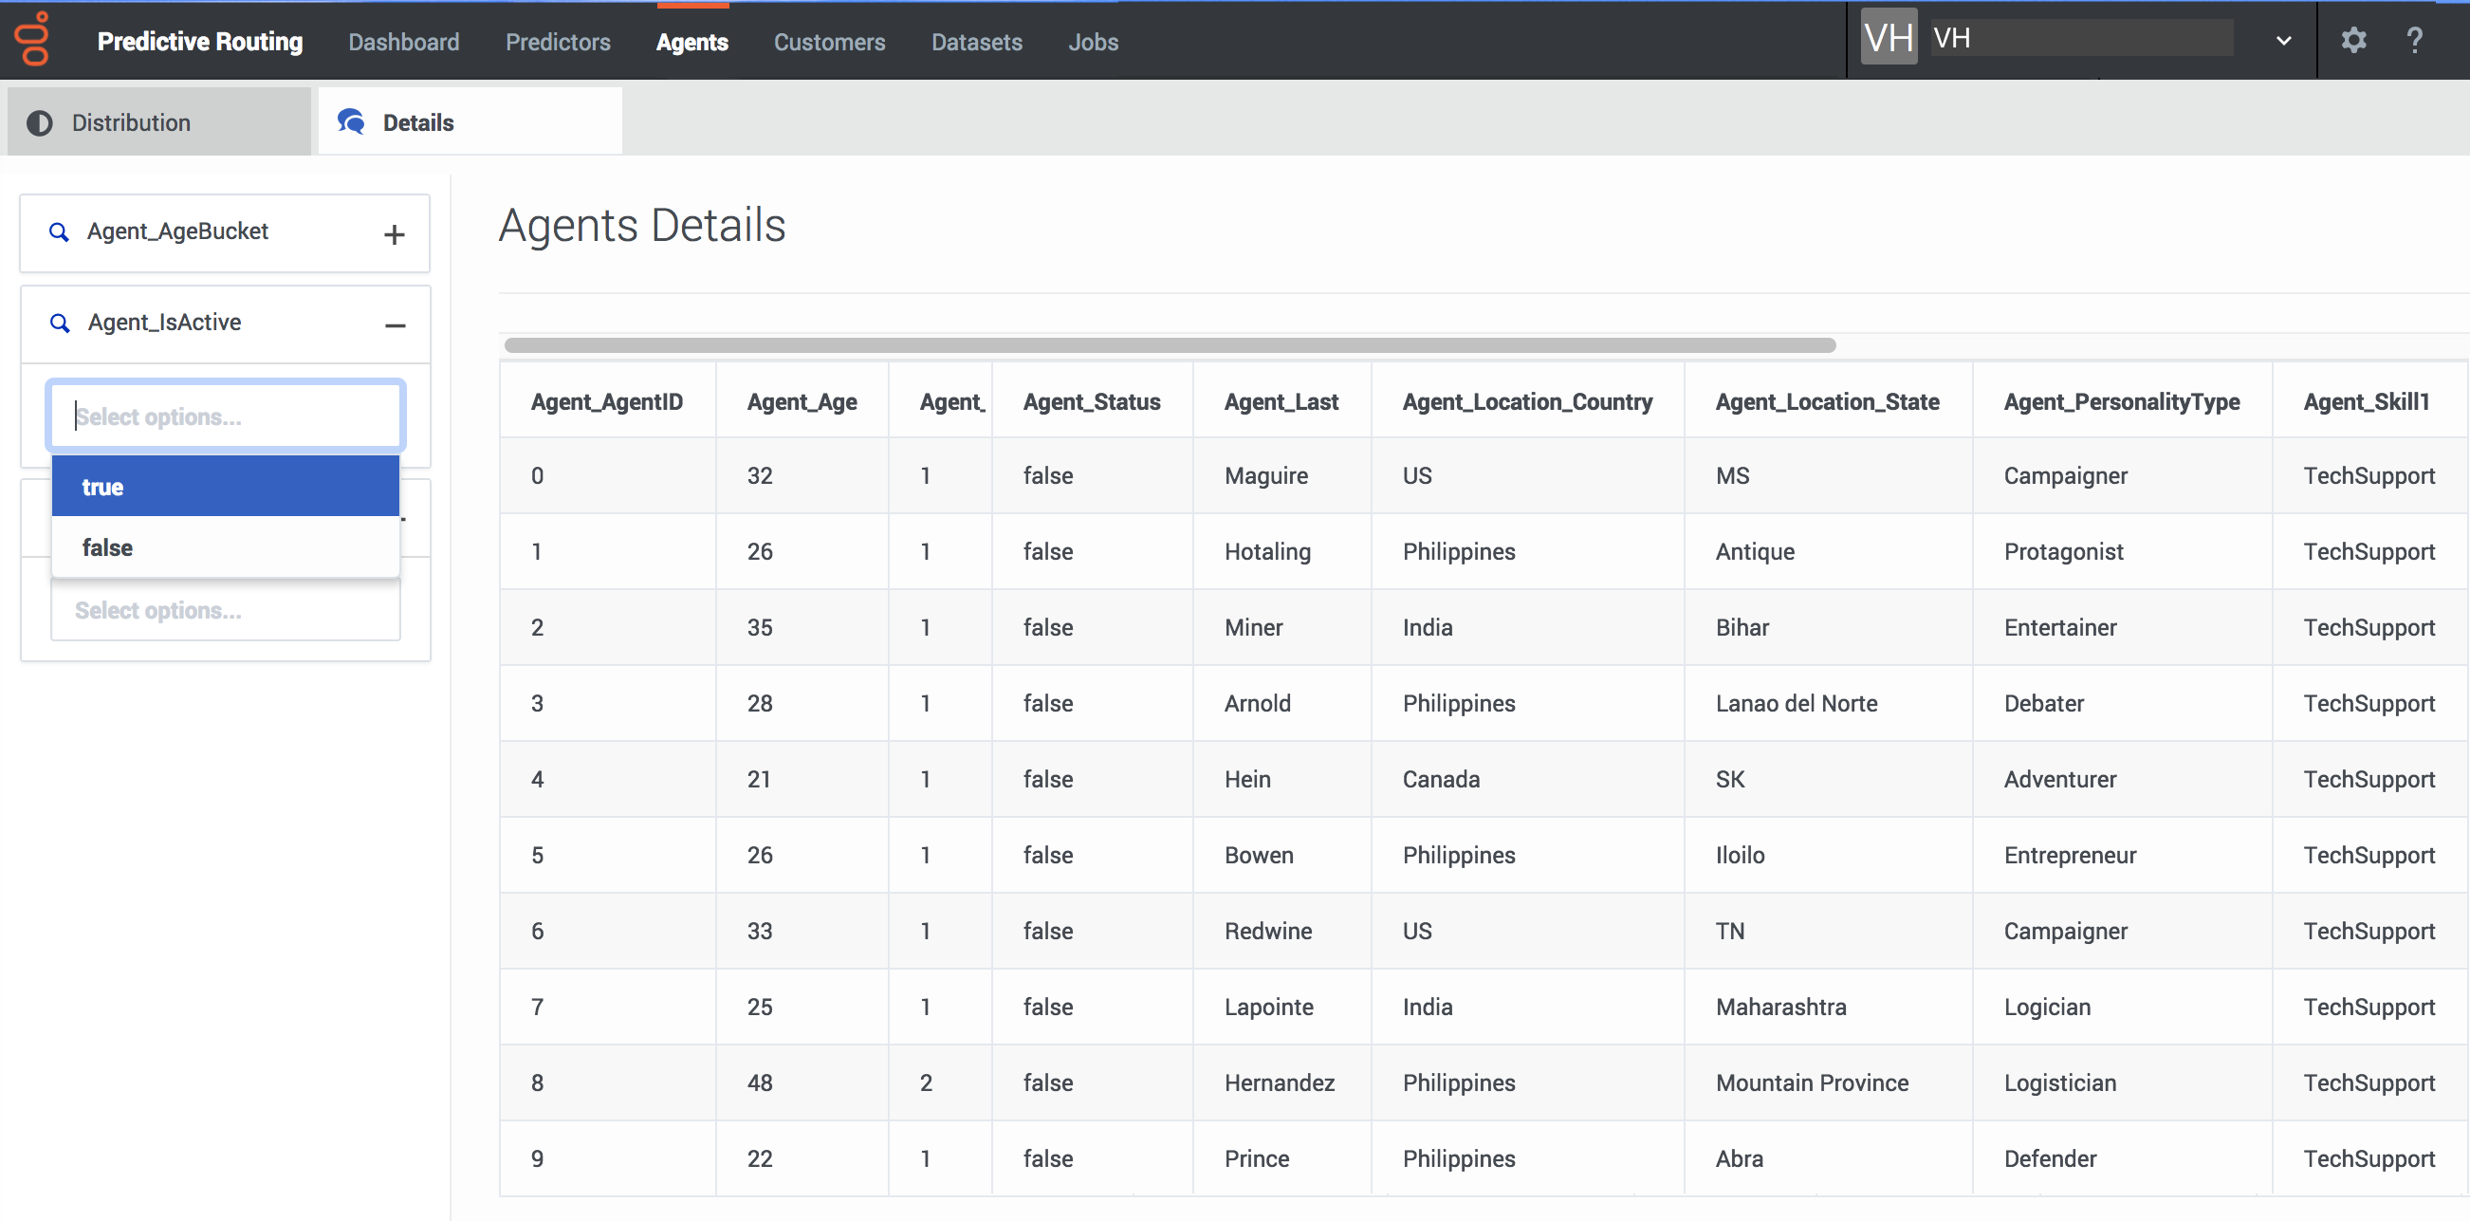Viewport: 2470px width, 1221px height.
Task: Select the true option
Action: 226,487
